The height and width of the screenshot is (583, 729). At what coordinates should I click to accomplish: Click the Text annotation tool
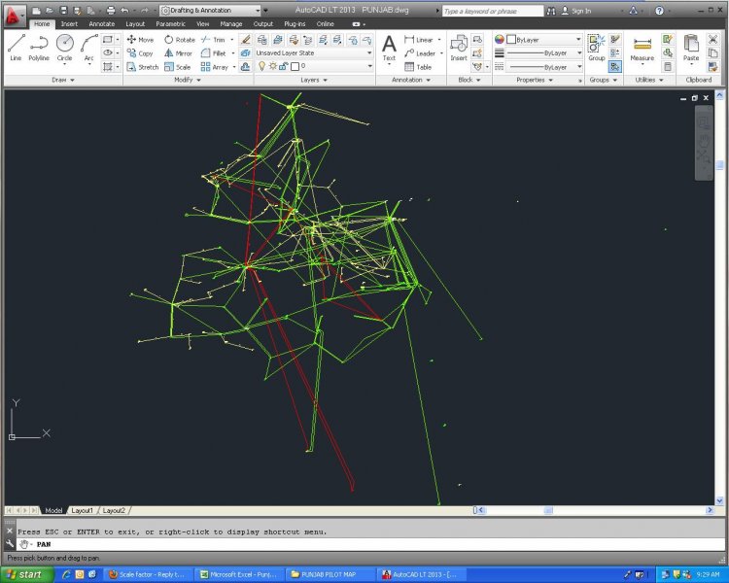pyautogui.click(x=389, y=47)
